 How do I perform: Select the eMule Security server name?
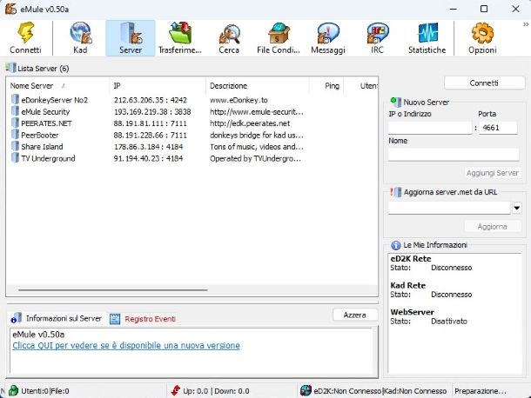click(x=45, y=111)
